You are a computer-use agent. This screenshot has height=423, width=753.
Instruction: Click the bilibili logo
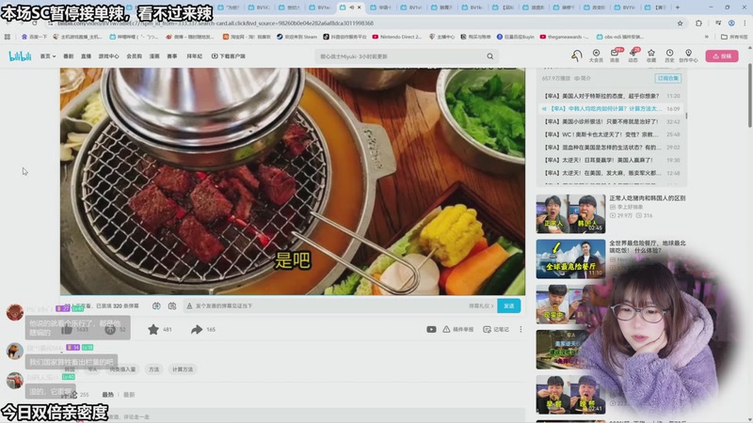point(20,56)
